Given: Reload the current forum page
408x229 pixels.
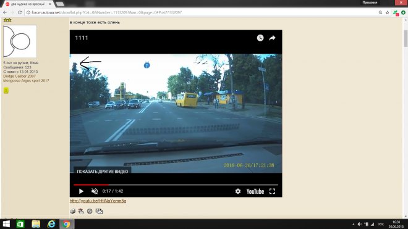Looking at the screenshot, I should point(20,12).
